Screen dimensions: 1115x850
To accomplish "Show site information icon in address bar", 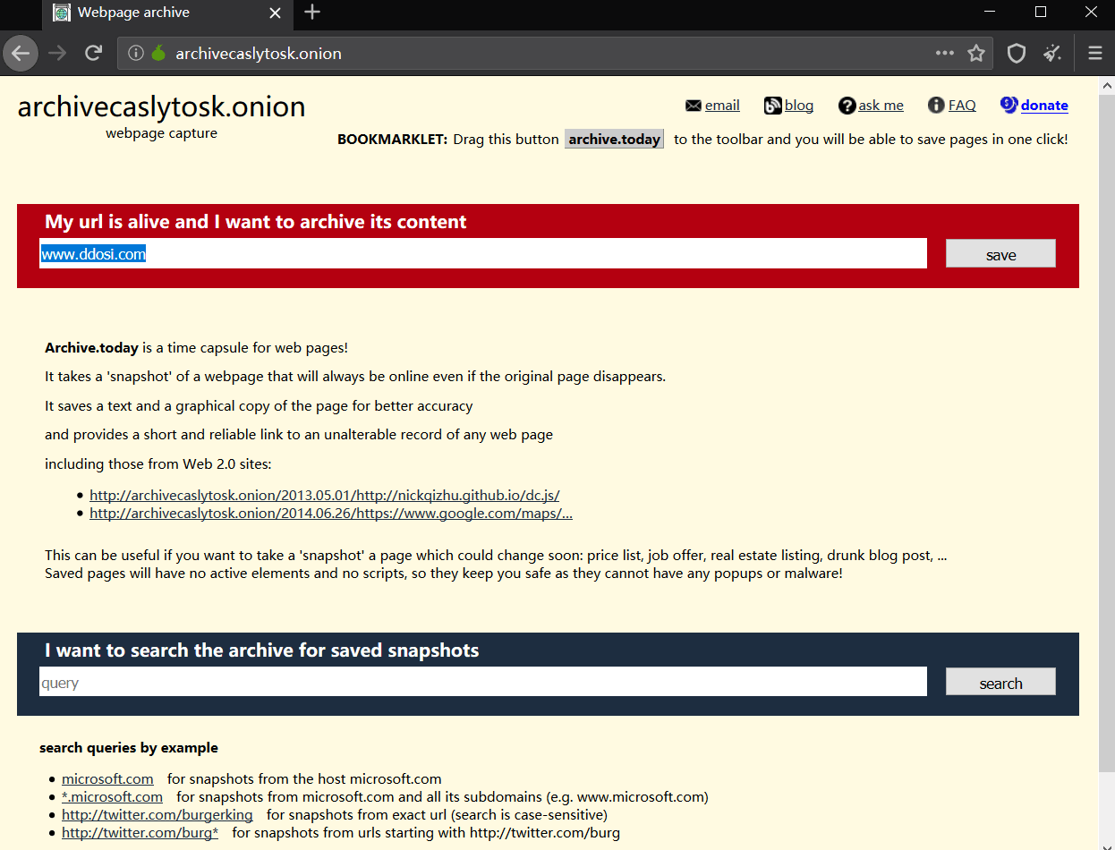I will point(136,54).
